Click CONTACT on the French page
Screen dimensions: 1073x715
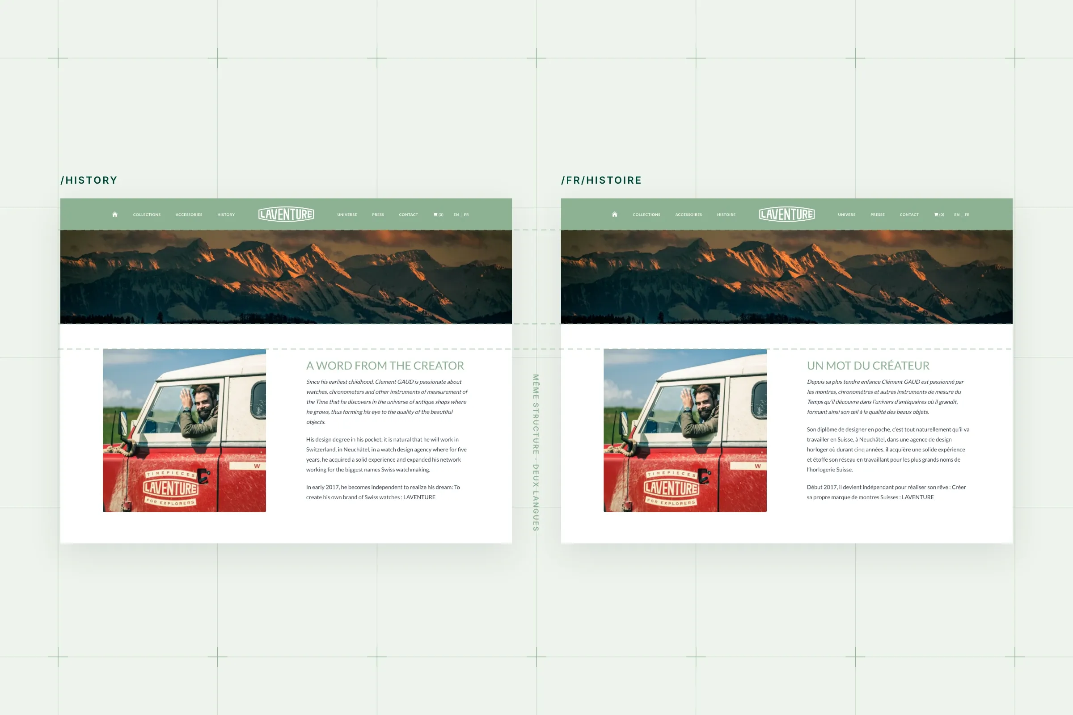909,215
